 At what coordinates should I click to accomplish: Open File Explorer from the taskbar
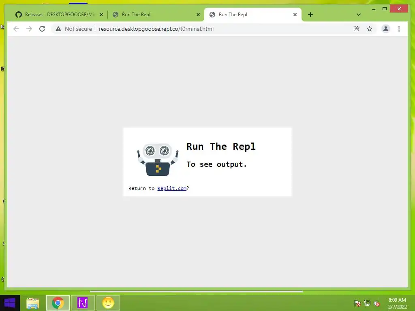(33, 303)
